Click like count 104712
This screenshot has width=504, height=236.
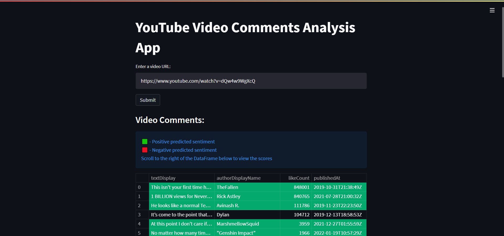click(x=296, y=215)
